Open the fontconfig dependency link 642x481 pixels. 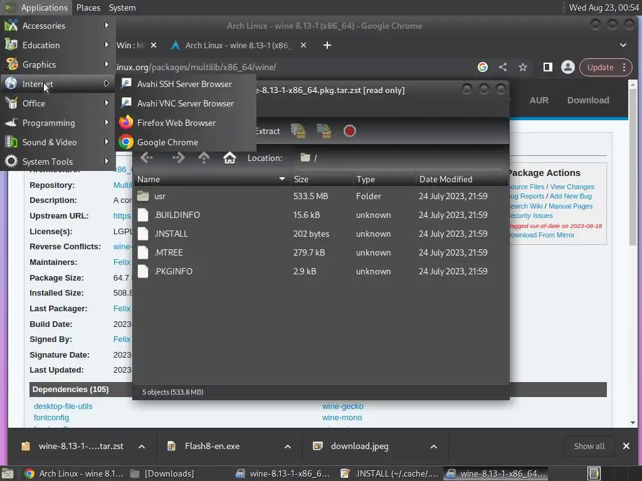pos(51,418)
